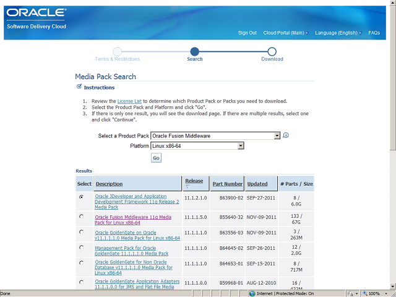This screenshot has height=297, width=396.
Task: Click the Search step circle
Action: click(x=195, y=51)
